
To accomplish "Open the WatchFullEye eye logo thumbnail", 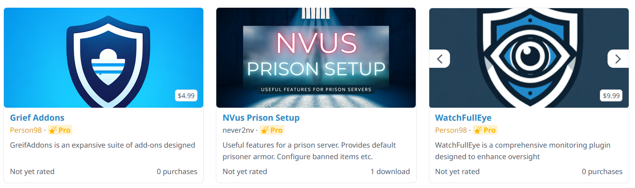I will pos(529,58).
